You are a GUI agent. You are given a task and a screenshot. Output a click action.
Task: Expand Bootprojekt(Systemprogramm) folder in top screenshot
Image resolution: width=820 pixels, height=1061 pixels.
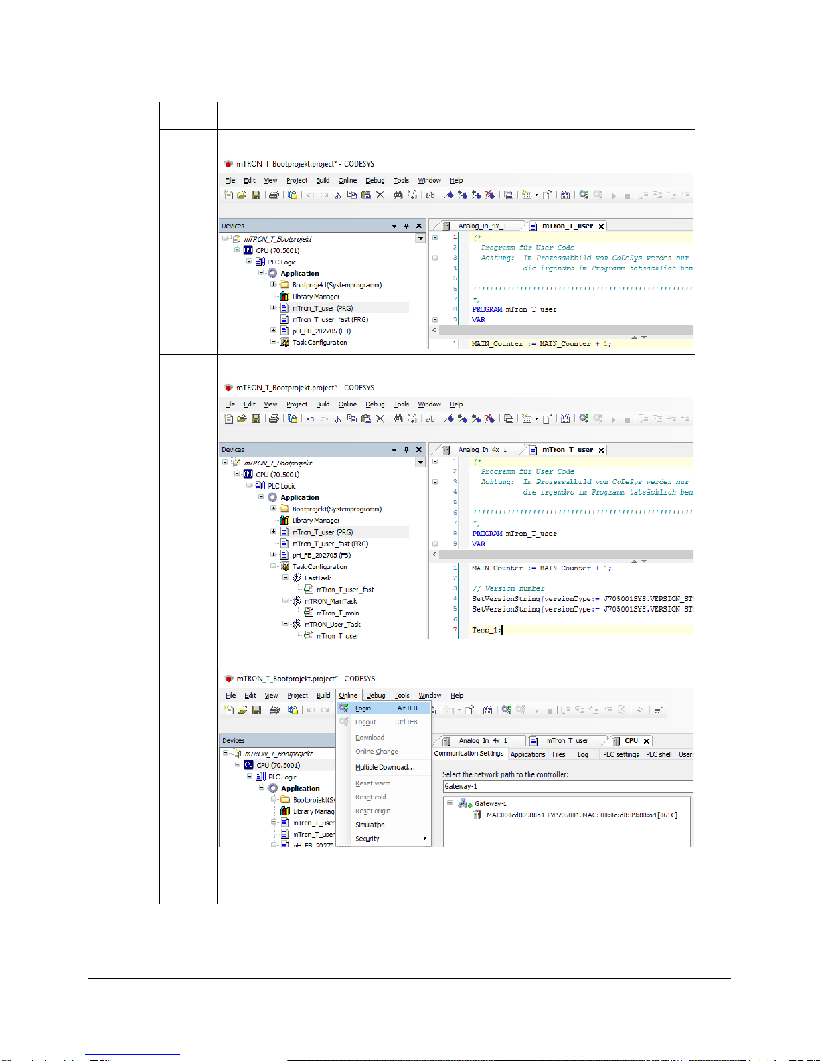[273, 284]
